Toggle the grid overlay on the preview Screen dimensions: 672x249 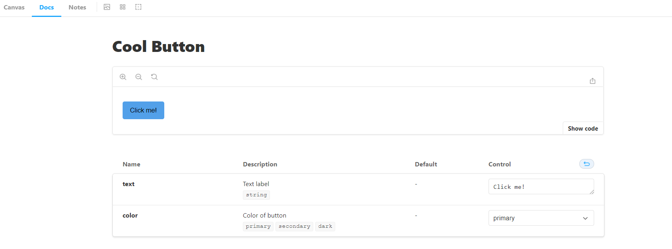coord(122,7)
